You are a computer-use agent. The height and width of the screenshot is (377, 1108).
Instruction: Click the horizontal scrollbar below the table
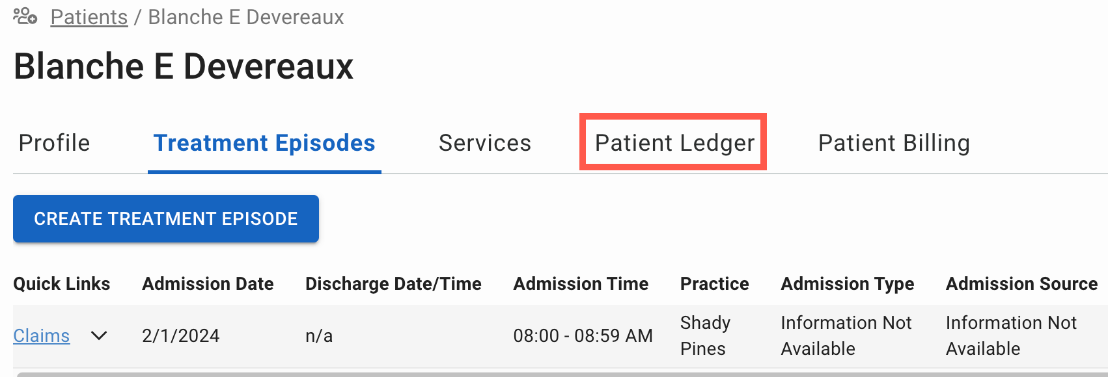pos(553,373)
